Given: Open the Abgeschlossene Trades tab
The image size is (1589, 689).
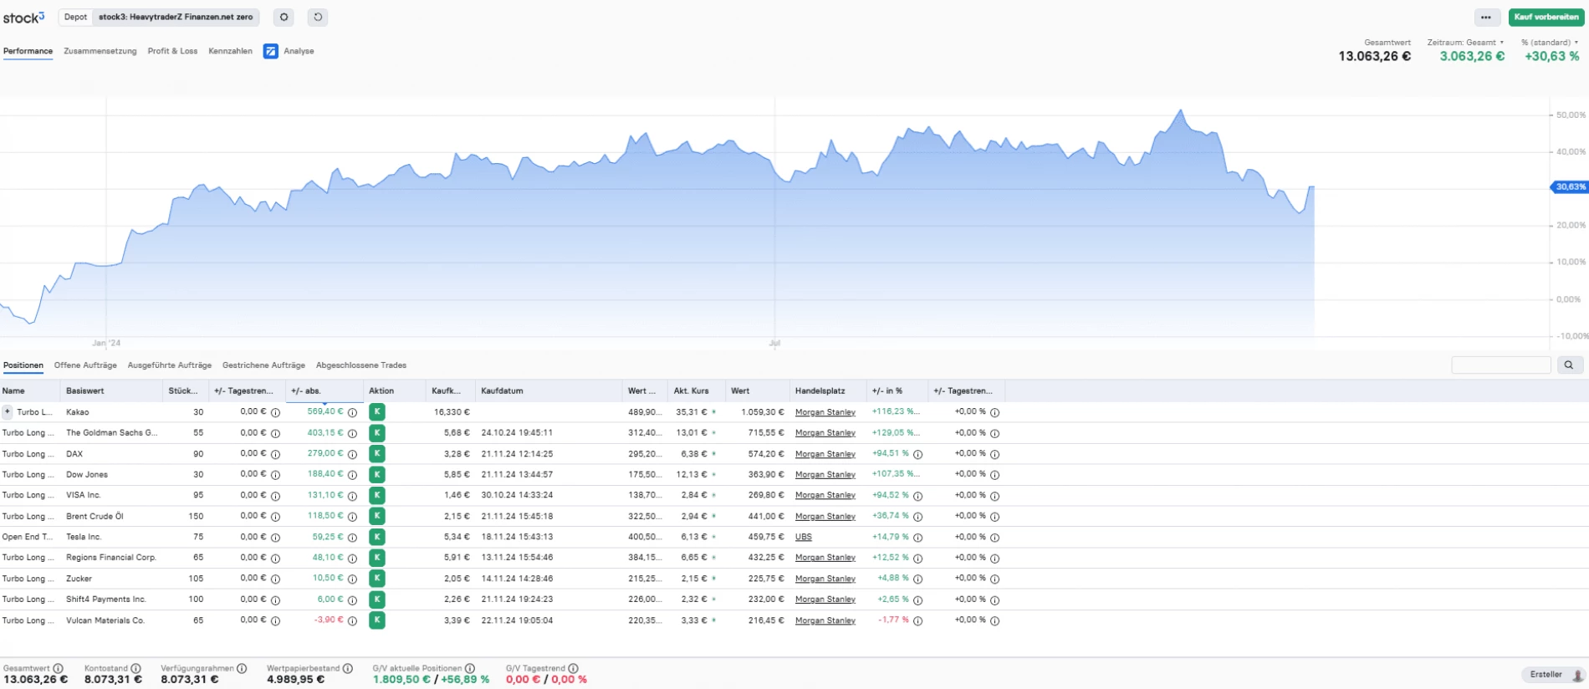Looking at the screenshot, I should point(360,365).
